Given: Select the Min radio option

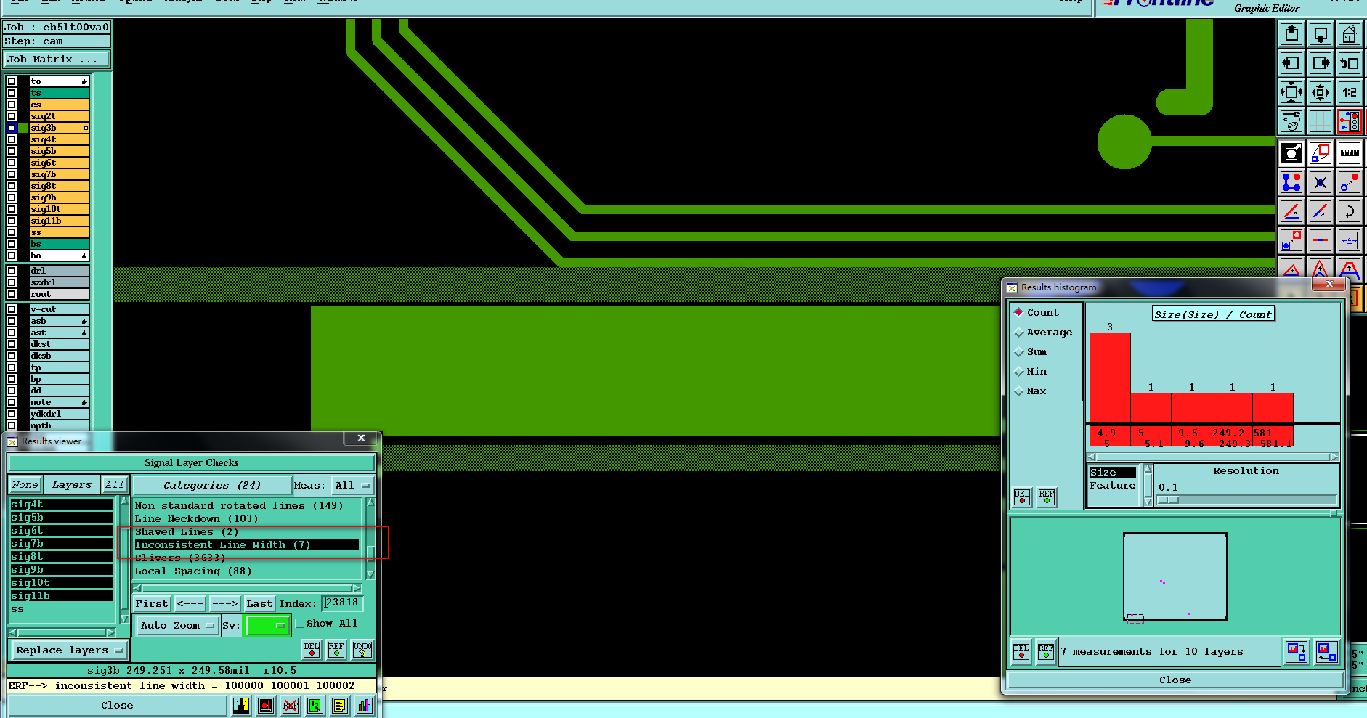Looking at the screenshot, I should [x=1019, y=371].
